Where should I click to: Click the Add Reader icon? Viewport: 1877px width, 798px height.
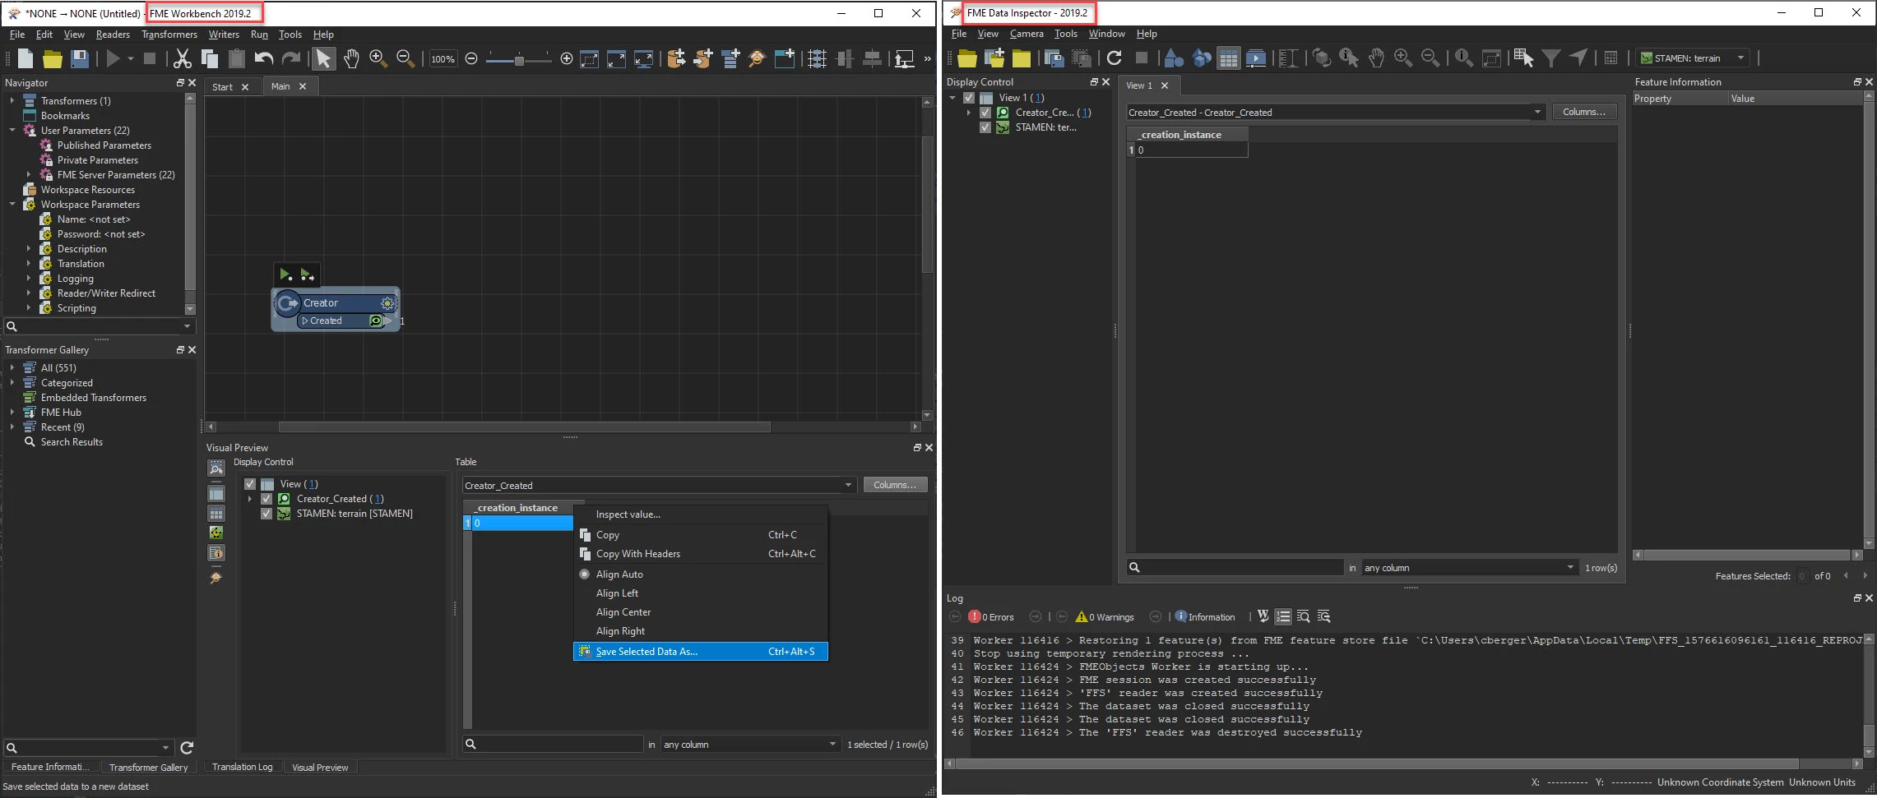click(676, 58)
